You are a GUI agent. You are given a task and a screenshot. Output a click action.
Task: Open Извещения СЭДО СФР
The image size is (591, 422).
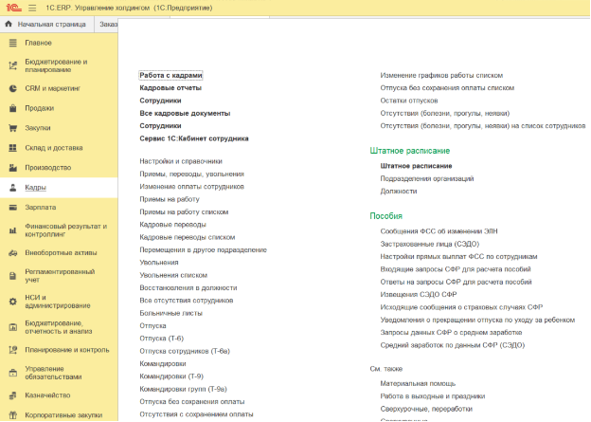419,294
